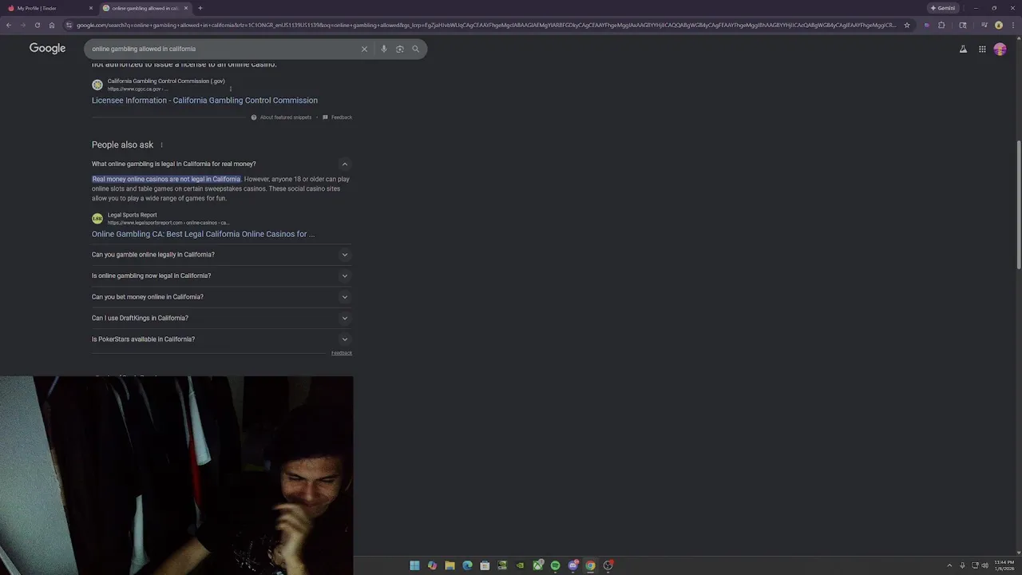Open more options for CGCC result
Image resolution: width=1022 pixels, height=575 pixels.
coord(230,89)
